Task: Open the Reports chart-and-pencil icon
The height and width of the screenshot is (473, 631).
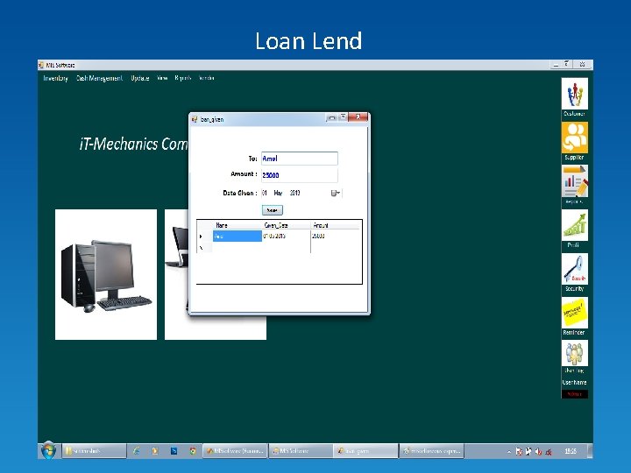Action: click(x=574, y=181)
